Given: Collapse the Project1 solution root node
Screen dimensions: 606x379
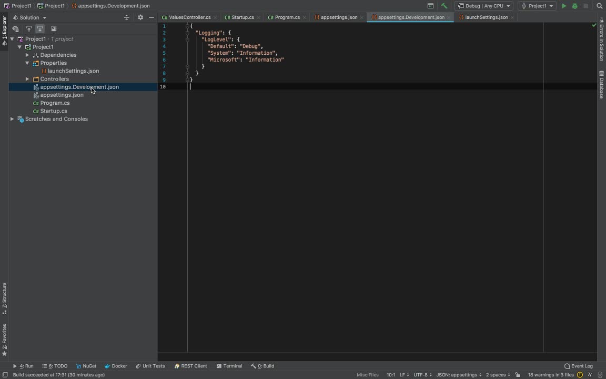Looking at the screenshot, I should [x=13, y=39].
